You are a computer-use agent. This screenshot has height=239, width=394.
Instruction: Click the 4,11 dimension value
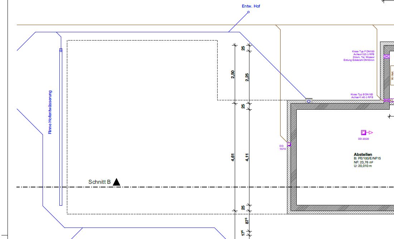[247, 158]
